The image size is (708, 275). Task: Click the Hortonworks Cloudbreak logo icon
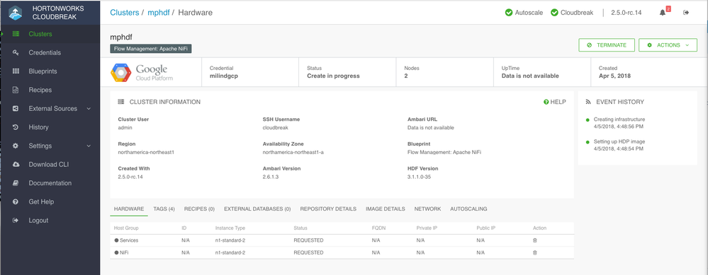pos(16,13)
